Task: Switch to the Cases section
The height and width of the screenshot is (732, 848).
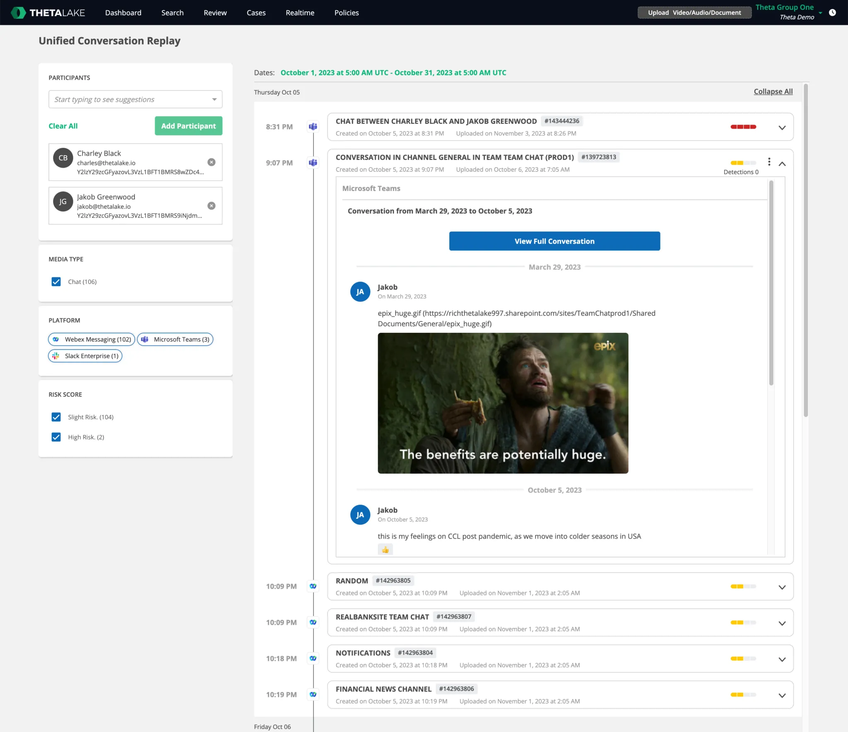Action: click(256, 12)
